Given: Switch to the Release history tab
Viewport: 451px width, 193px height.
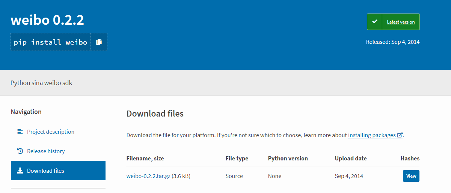Looking at the screenshot, I should click(x=46, y=151).
